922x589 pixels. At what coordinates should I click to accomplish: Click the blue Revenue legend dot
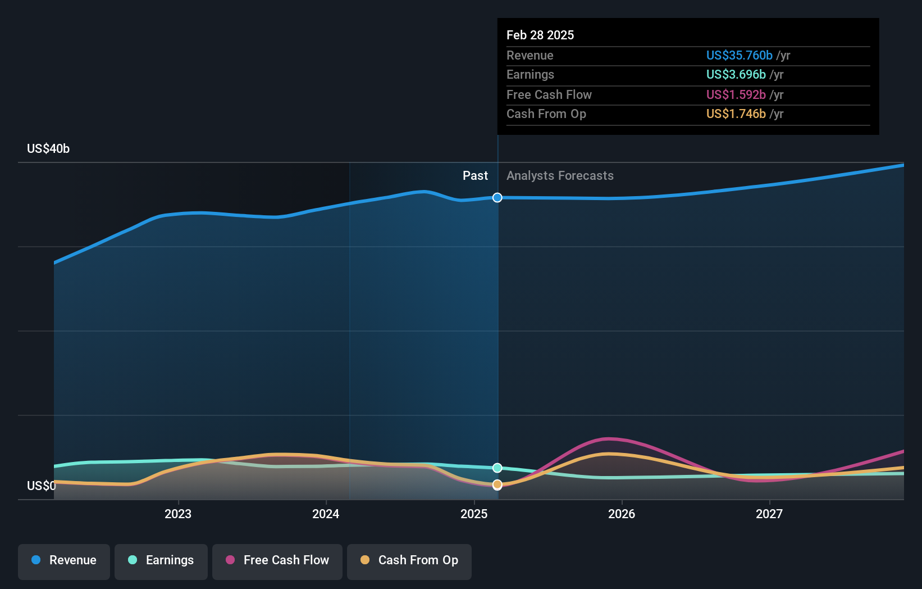(36, 560)
